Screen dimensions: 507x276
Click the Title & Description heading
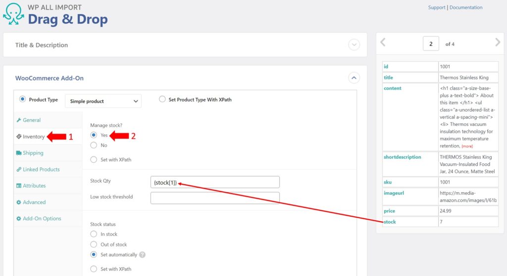42,45
